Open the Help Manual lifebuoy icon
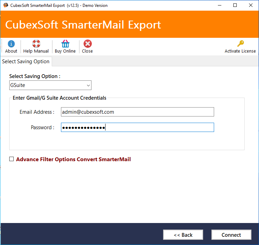The width and height of the screenshot is (259, 245). (x=36, y=44)
